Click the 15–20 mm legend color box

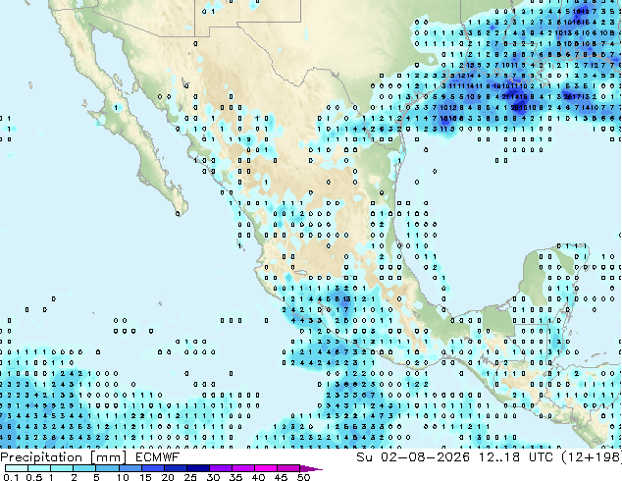[153, 468]
